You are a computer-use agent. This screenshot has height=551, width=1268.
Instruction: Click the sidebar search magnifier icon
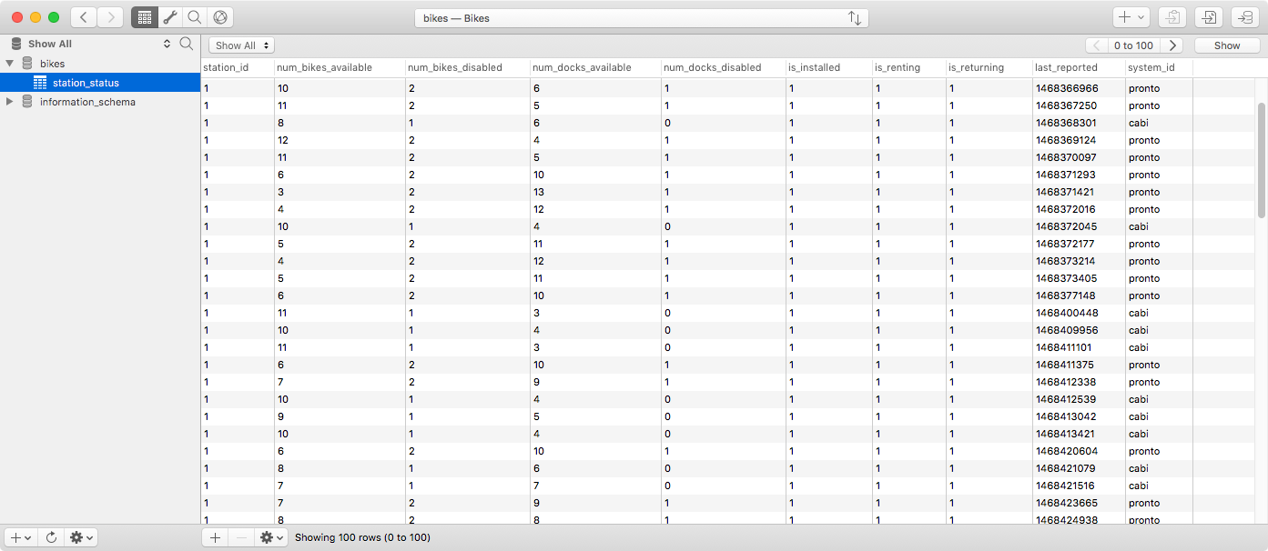(187, 44)
